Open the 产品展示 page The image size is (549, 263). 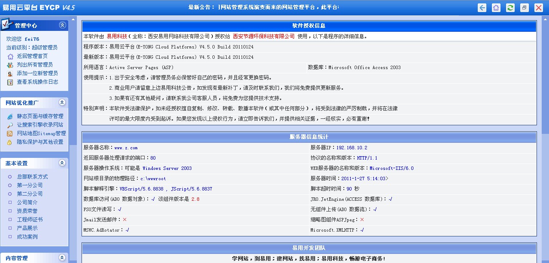point(27,228)
